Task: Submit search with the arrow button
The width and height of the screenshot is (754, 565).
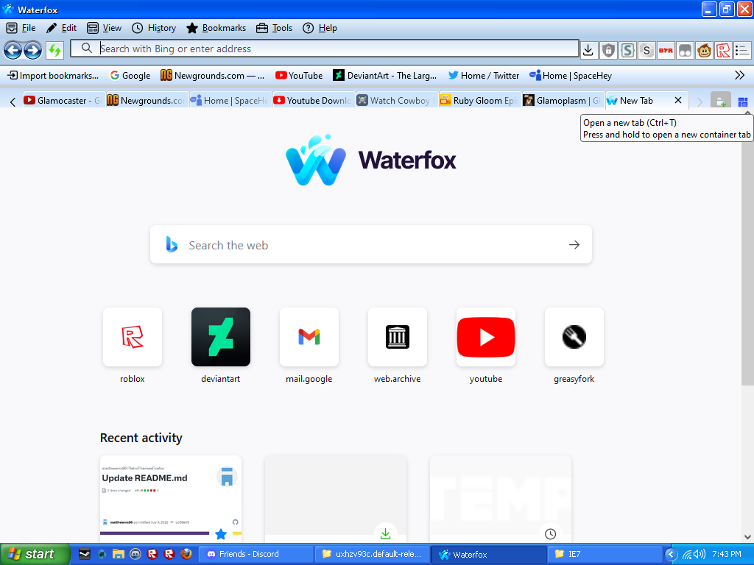Action: pyautogui.click(x=574, y=244)
